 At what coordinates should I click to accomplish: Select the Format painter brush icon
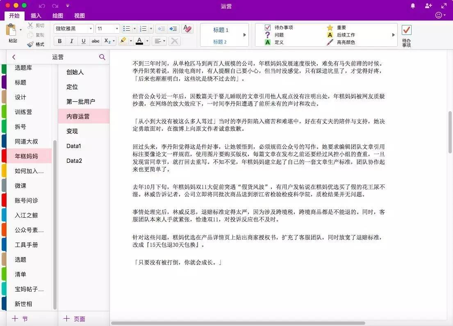point(30,44)
